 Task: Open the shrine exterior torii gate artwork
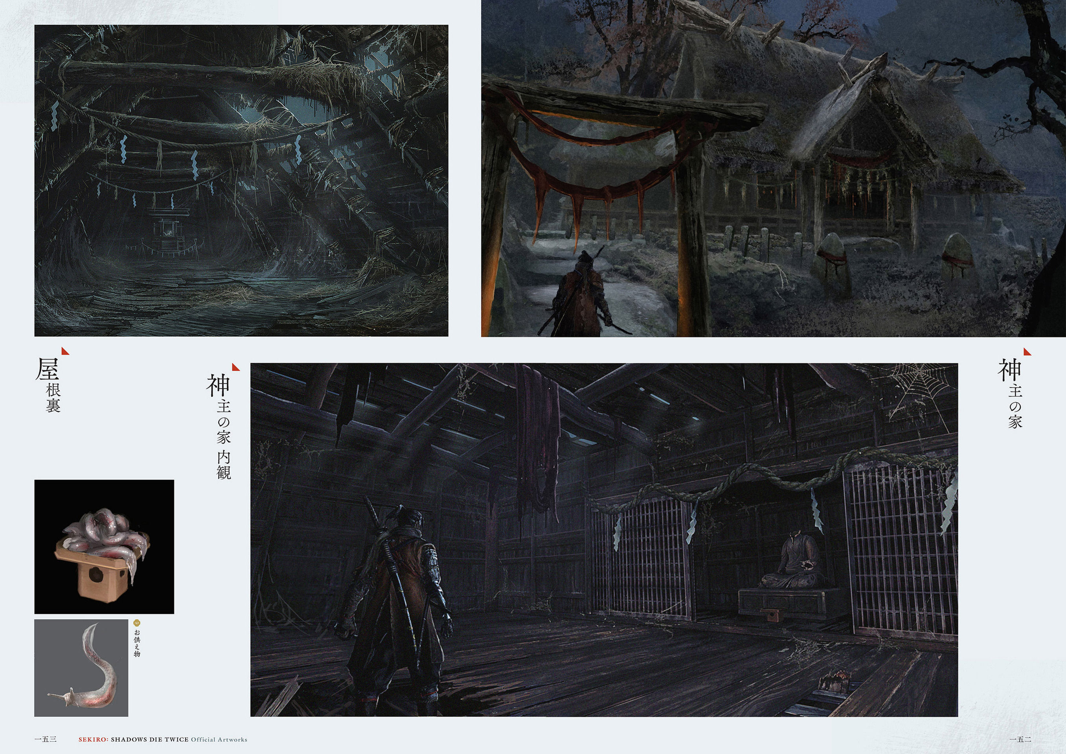point(773,168)
